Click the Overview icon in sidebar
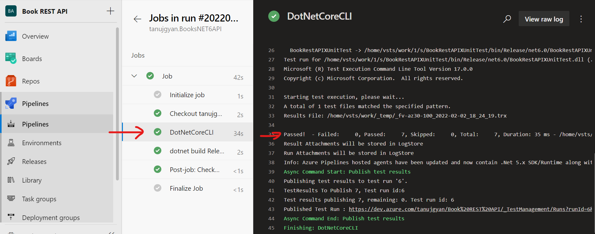 [11, 36]
